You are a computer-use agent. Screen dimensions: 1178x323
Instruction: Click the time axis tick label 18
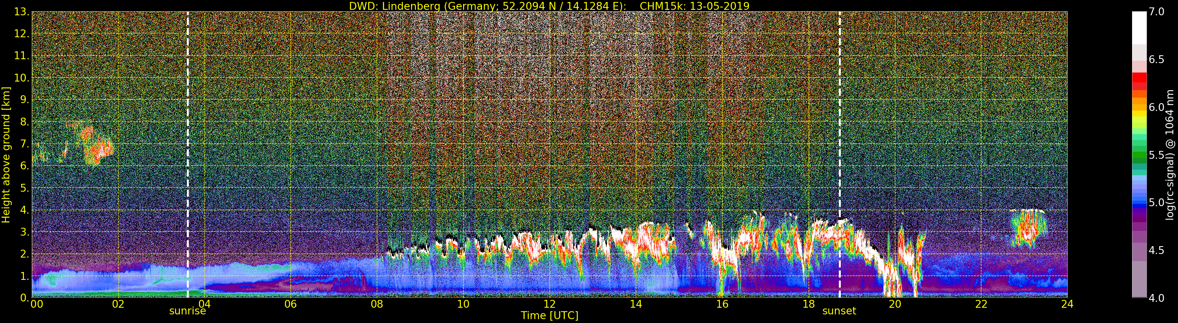click(x=809, y=304)
